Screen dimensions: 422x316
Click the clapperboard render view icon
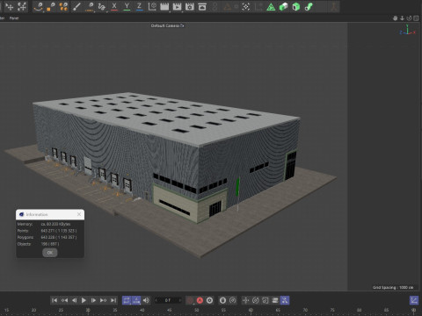(x=164, y=6)
